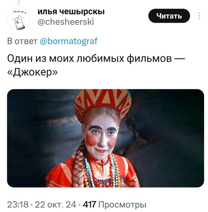Follow the author with the Читать button
Viewport: 208px width, 212px height.
click(169, 16)
